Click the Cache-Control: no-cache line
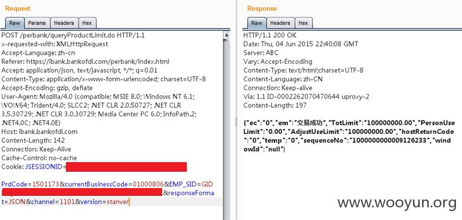 [39, 158]
